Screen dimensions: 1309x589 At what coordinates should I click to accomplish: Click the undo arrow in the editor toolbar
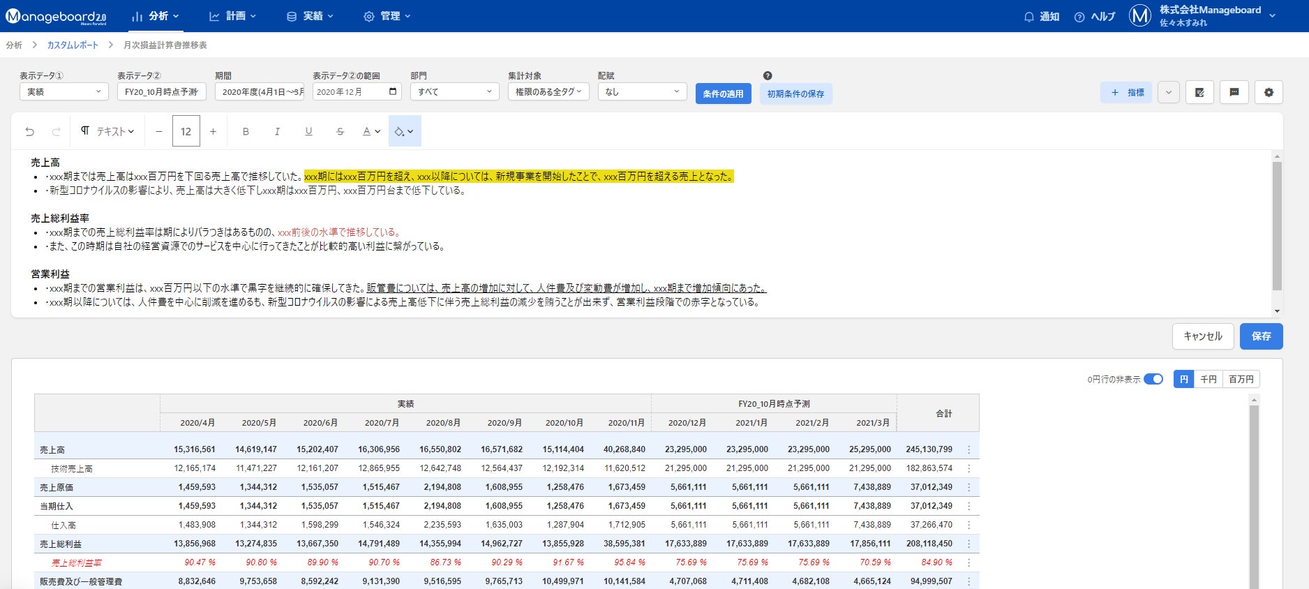(x=29, y=131)
